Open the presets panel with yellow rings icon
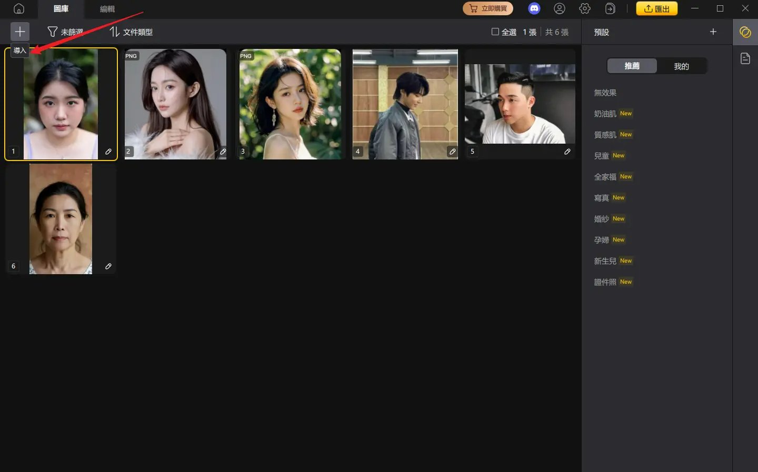 pos(745,33)
